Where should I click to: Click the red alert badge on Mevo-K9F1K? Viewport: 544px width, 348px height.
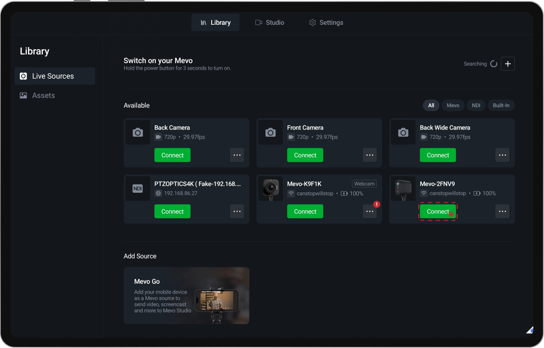377,204
